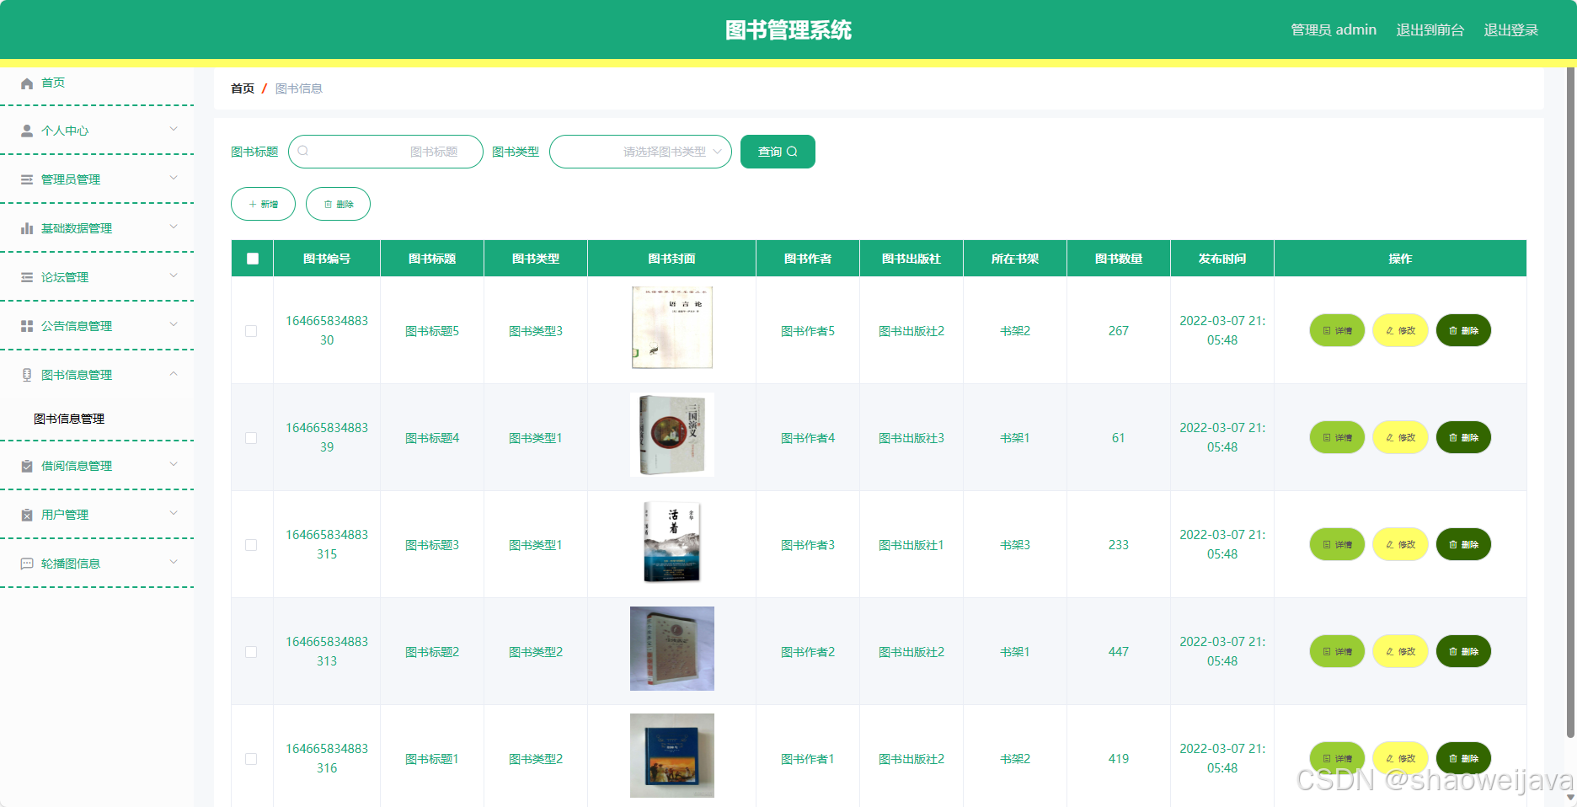Go to 首页 in sidebar menu

(x=53, y=83)
